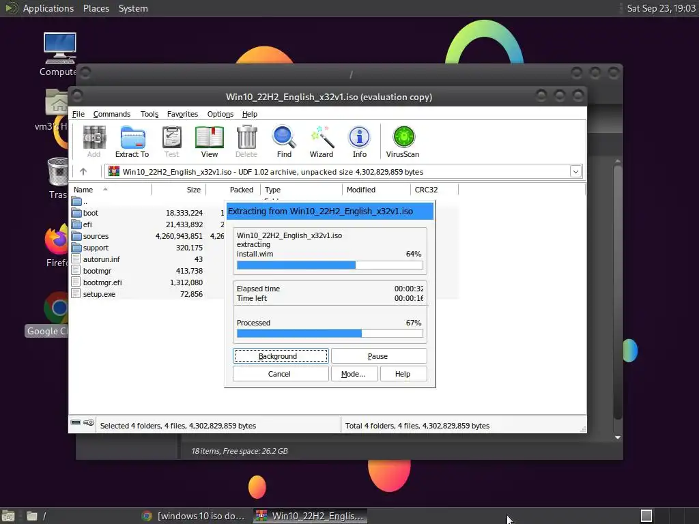Launch Find with the magnifier icon
The height and width of the screenshot is (524, 699).
pyautogui.click(x=284, y=142)
